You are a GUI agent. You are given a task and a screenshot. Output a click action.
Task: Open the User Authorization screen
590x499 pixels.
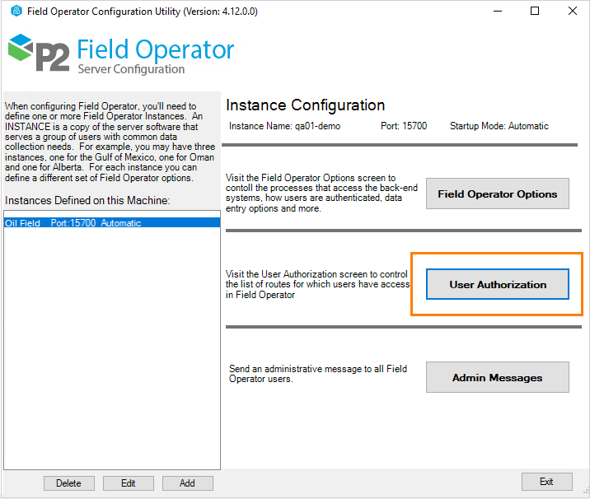(x=498, y=284)
